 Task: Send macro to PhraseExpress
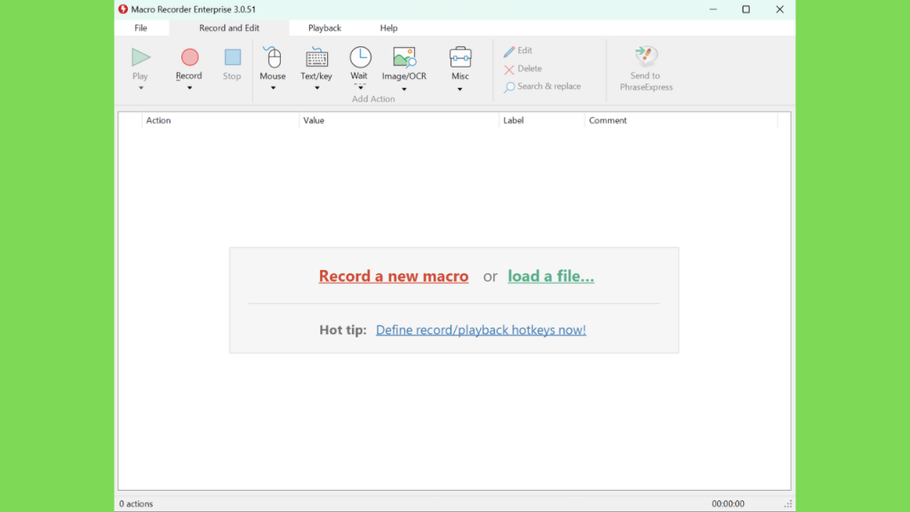[x=646, y=68]
